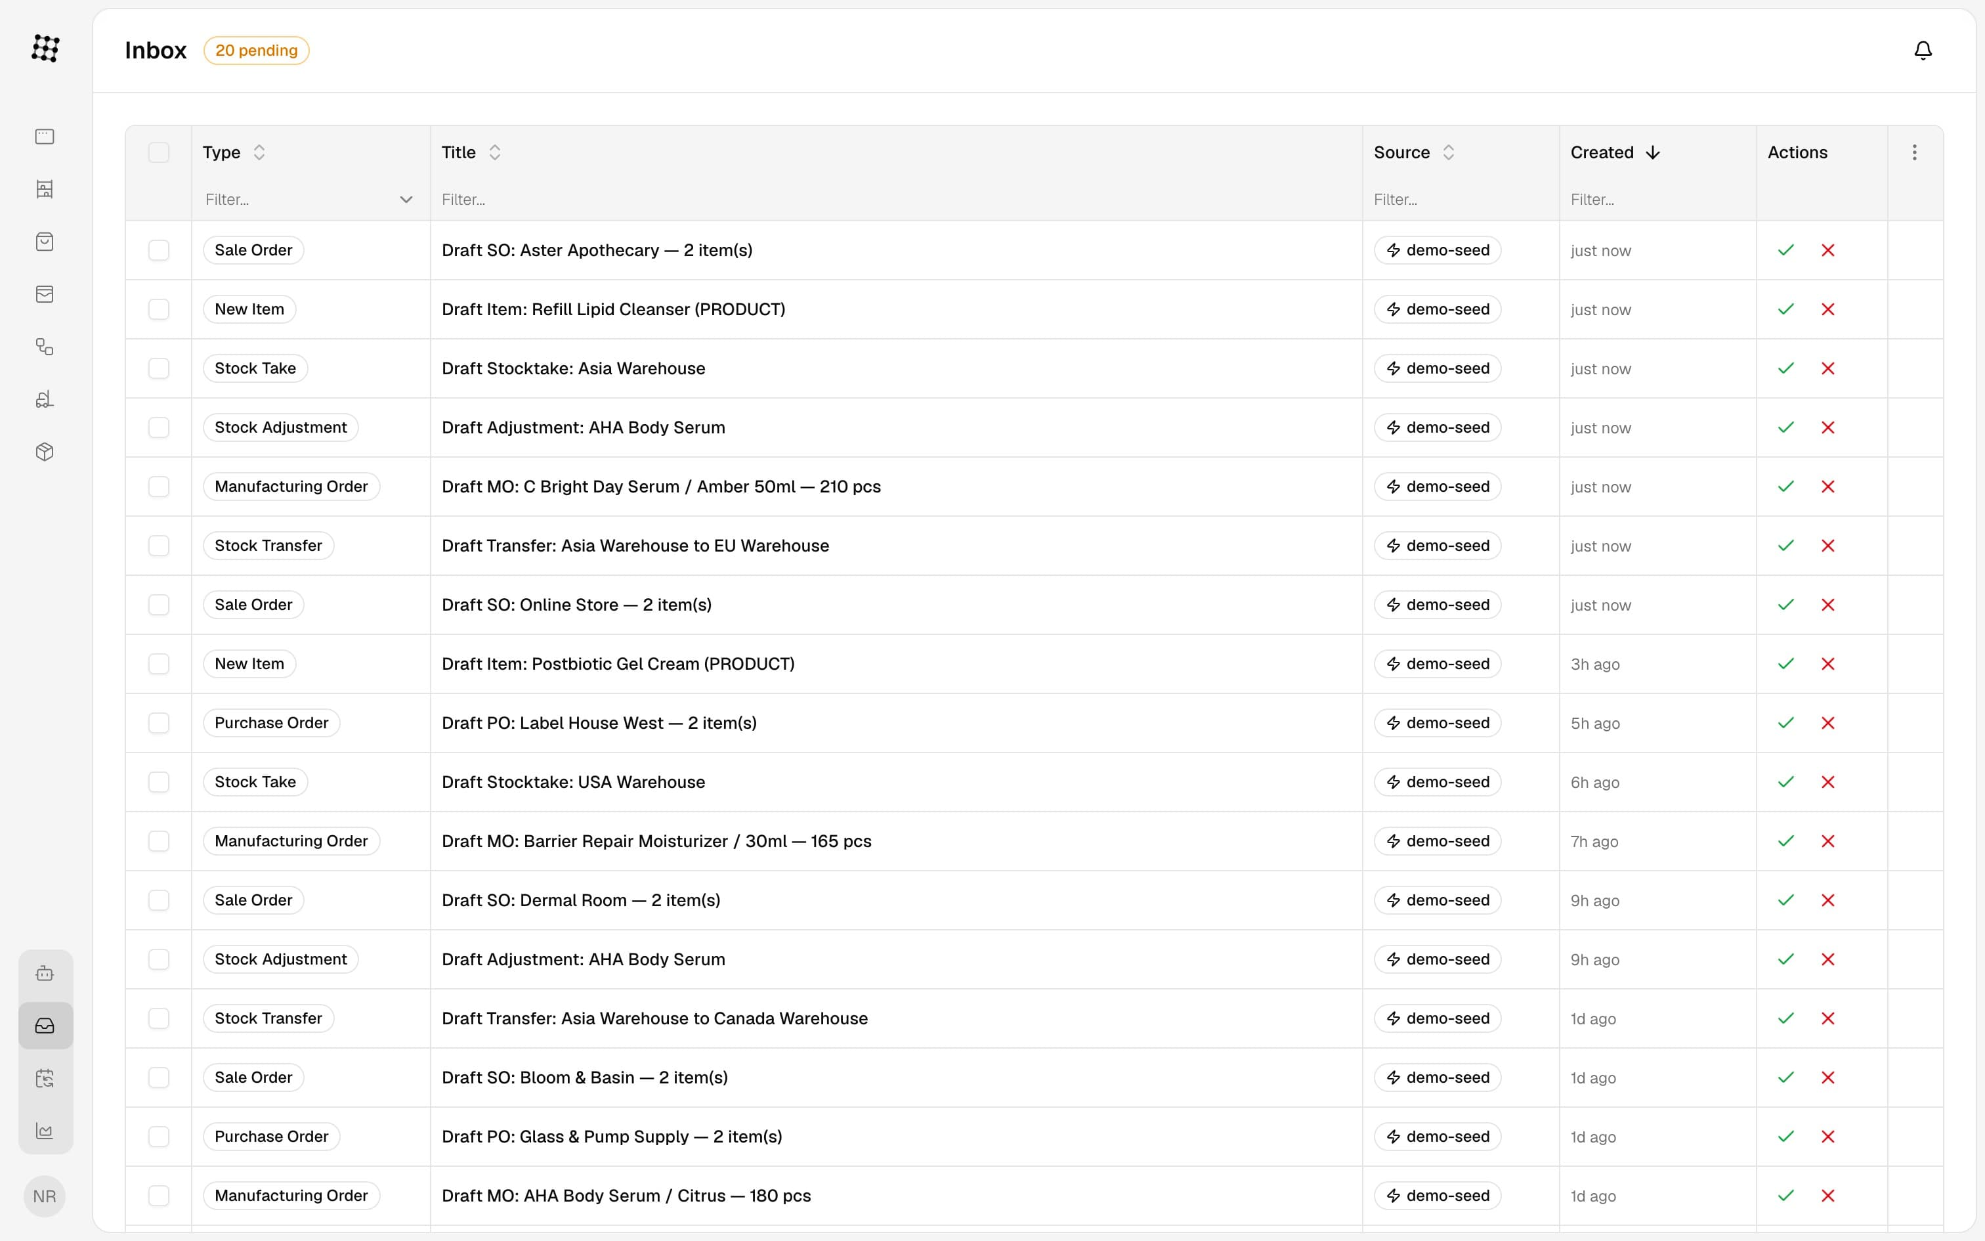
Task: Reject Draft Transfer: Asia to EU Warehouse
Action: click(x=1827, y=546)
